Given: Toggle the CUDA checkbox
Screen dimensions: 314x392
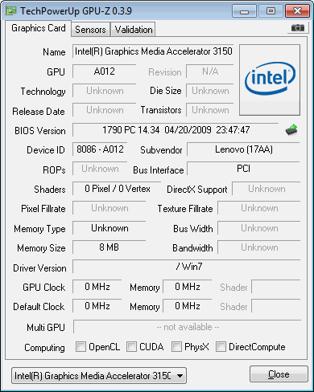Looking at the screenshot, I should pyautogui.click(x=131, y=346).
